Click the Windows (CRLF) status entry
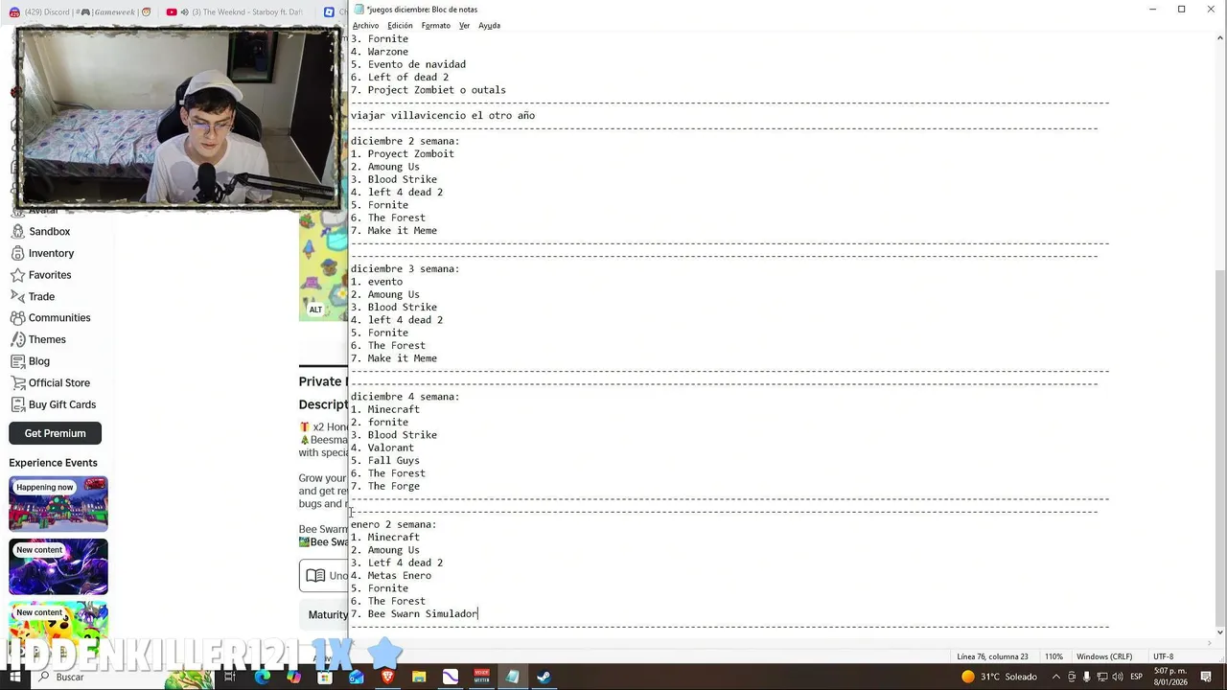This screenshot has height=690, width=1227. tap(1104, 656)
